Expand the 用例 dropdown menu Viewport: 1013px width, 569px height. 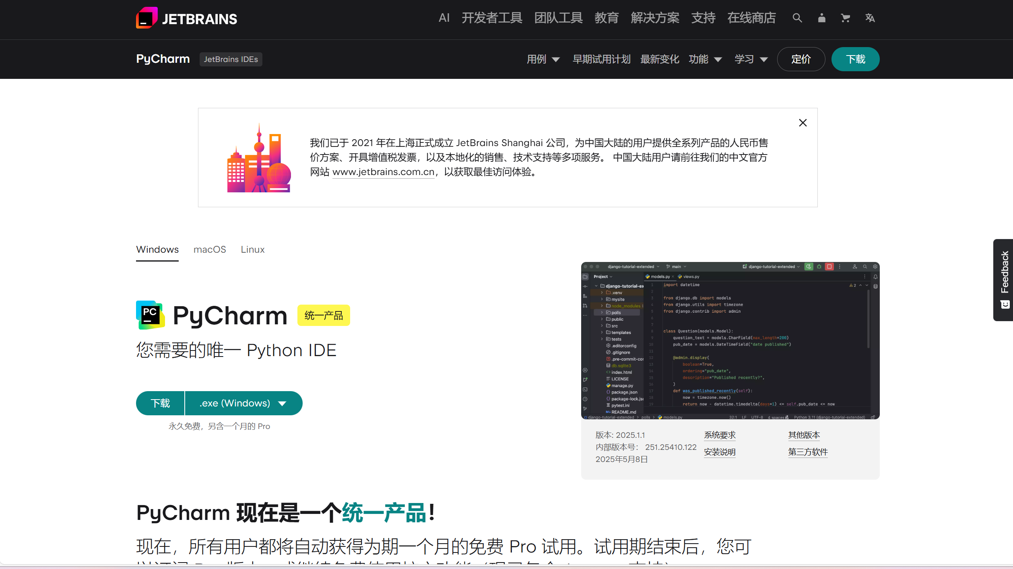(543, 60)
